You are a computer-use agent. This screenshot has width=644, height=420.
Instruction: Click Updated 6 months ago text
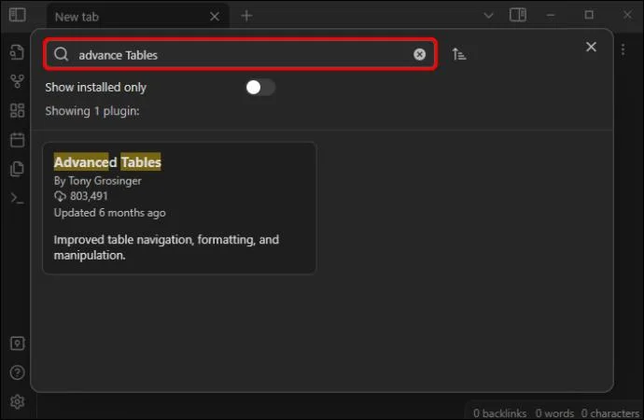(109, 213)
